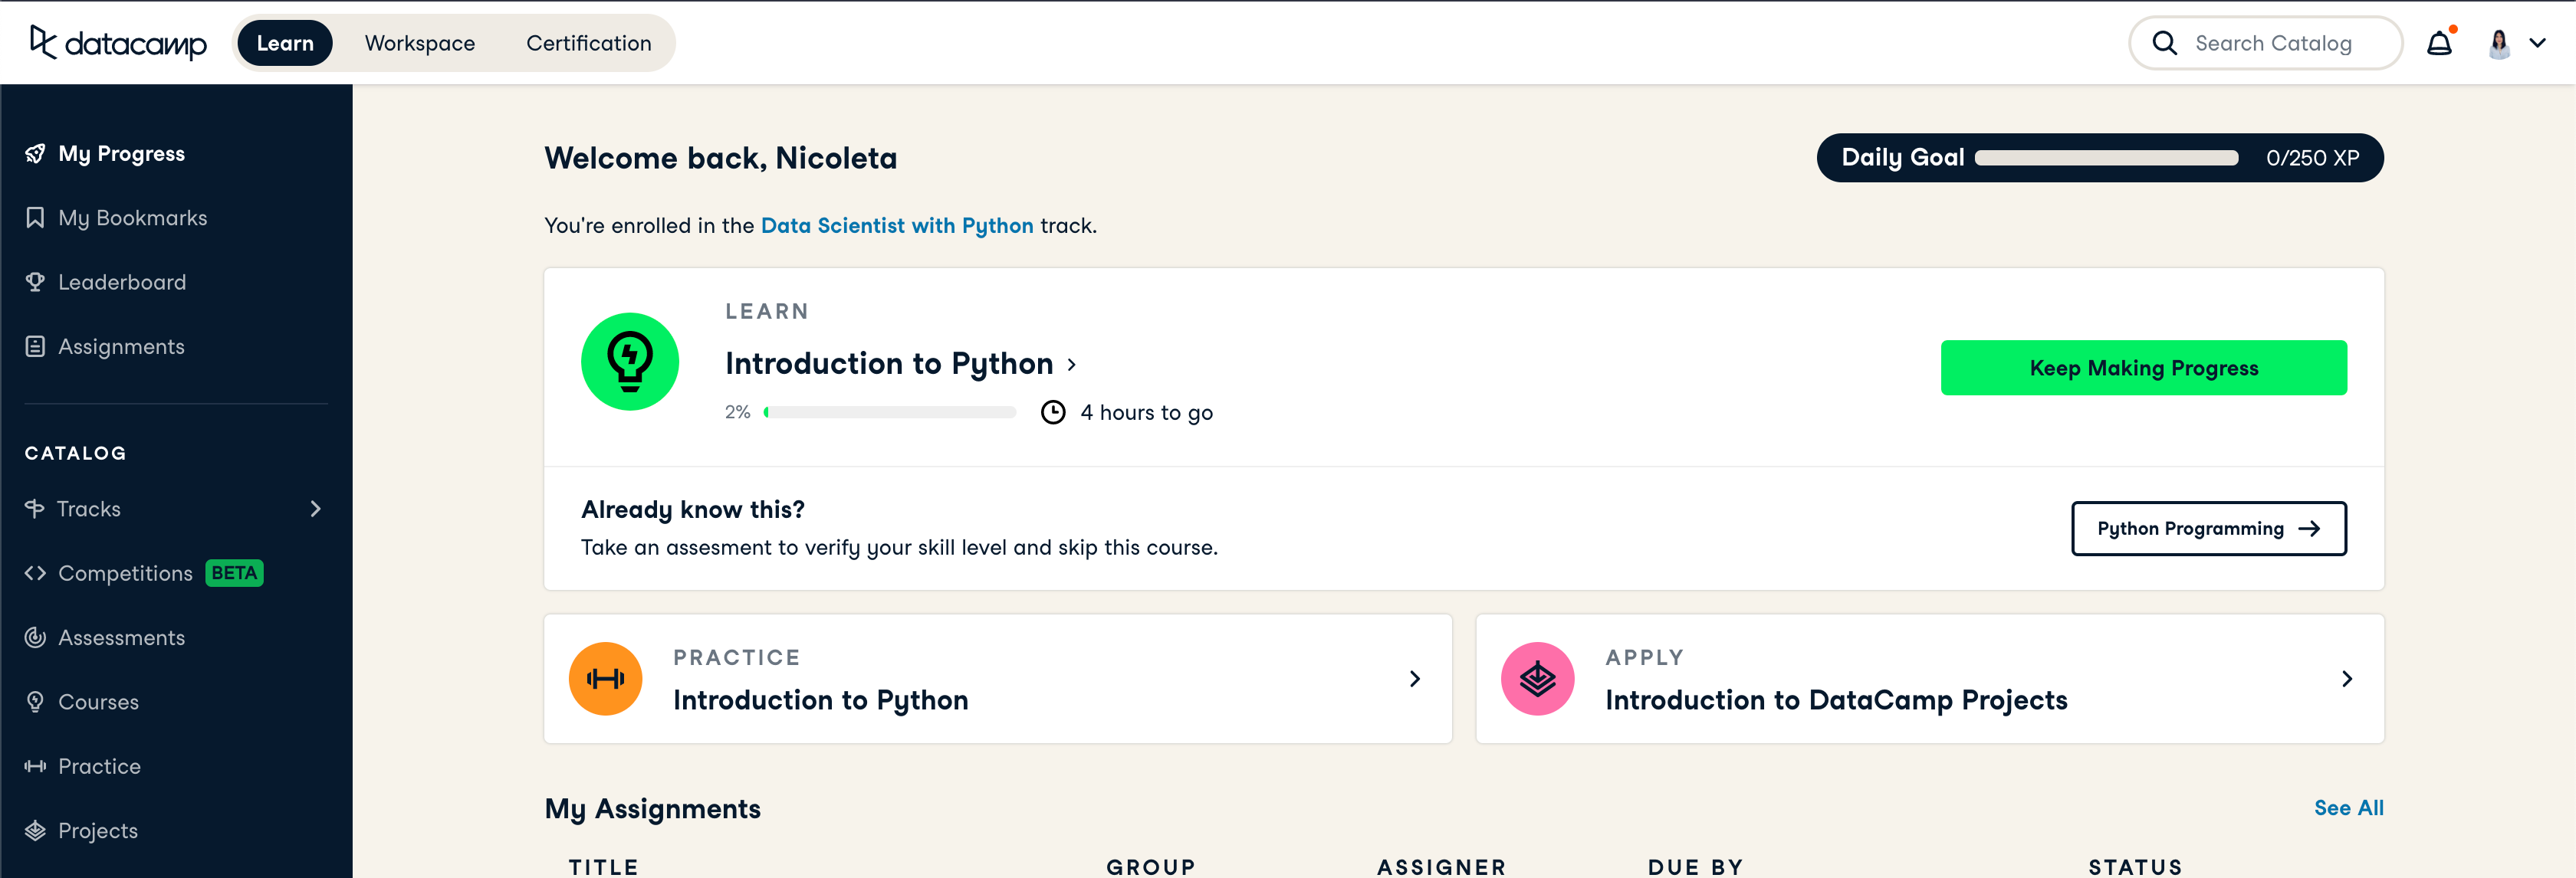Click chevron next to Introduction to Python title
This screenshot has height=878, width=2576.
coord(1072,365)
